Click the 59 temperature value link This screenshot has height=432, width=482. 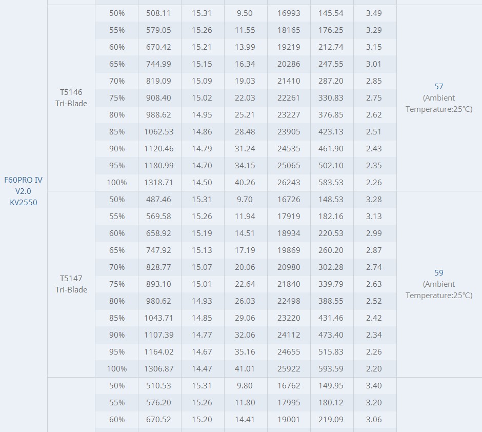(438, 273)
